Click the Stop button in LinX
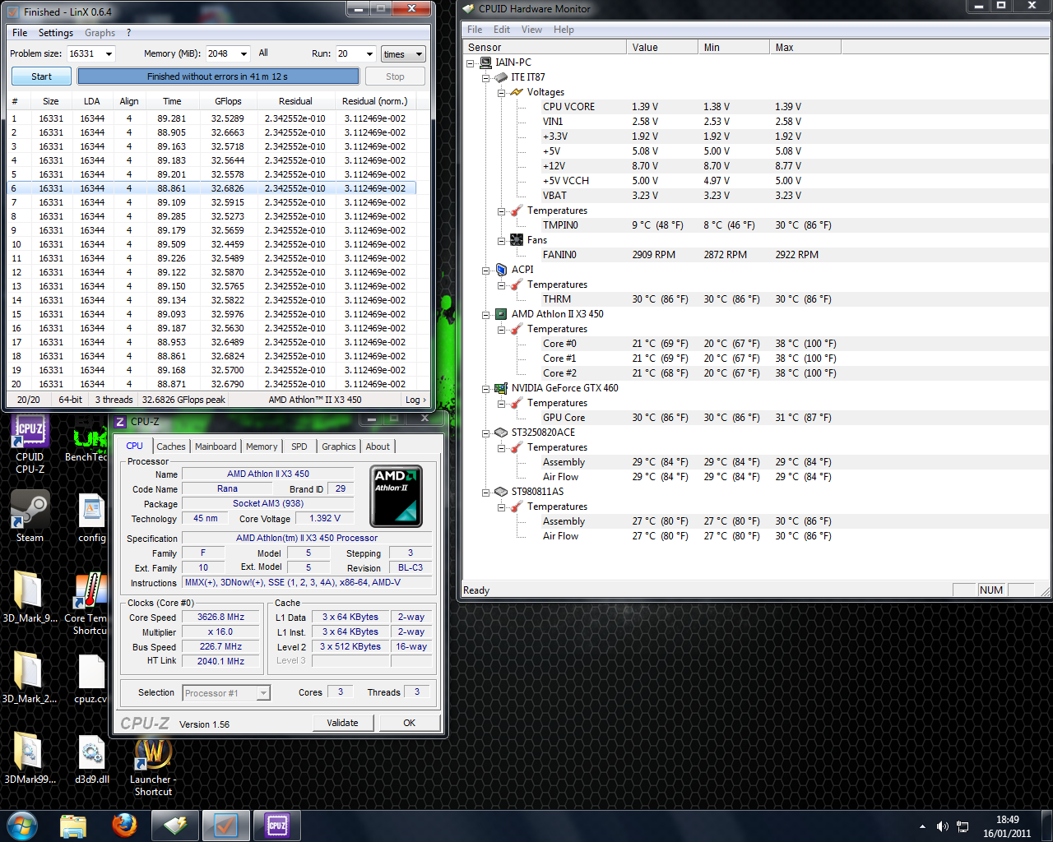This screenshot has height=842, width=1053. (395, 76)
